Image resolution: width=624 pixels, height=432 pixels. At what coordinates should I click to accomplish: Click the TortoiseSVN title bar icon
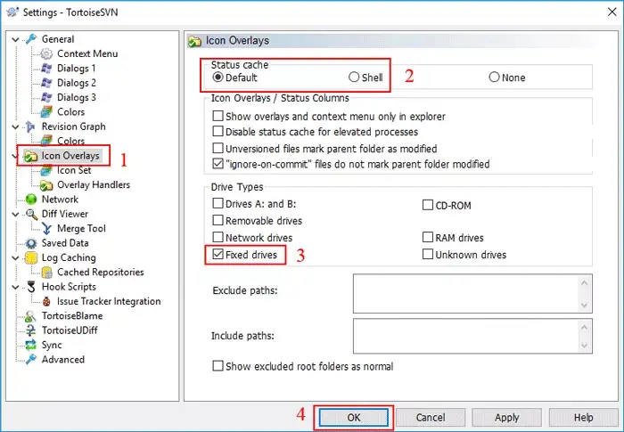pos(12,12)
